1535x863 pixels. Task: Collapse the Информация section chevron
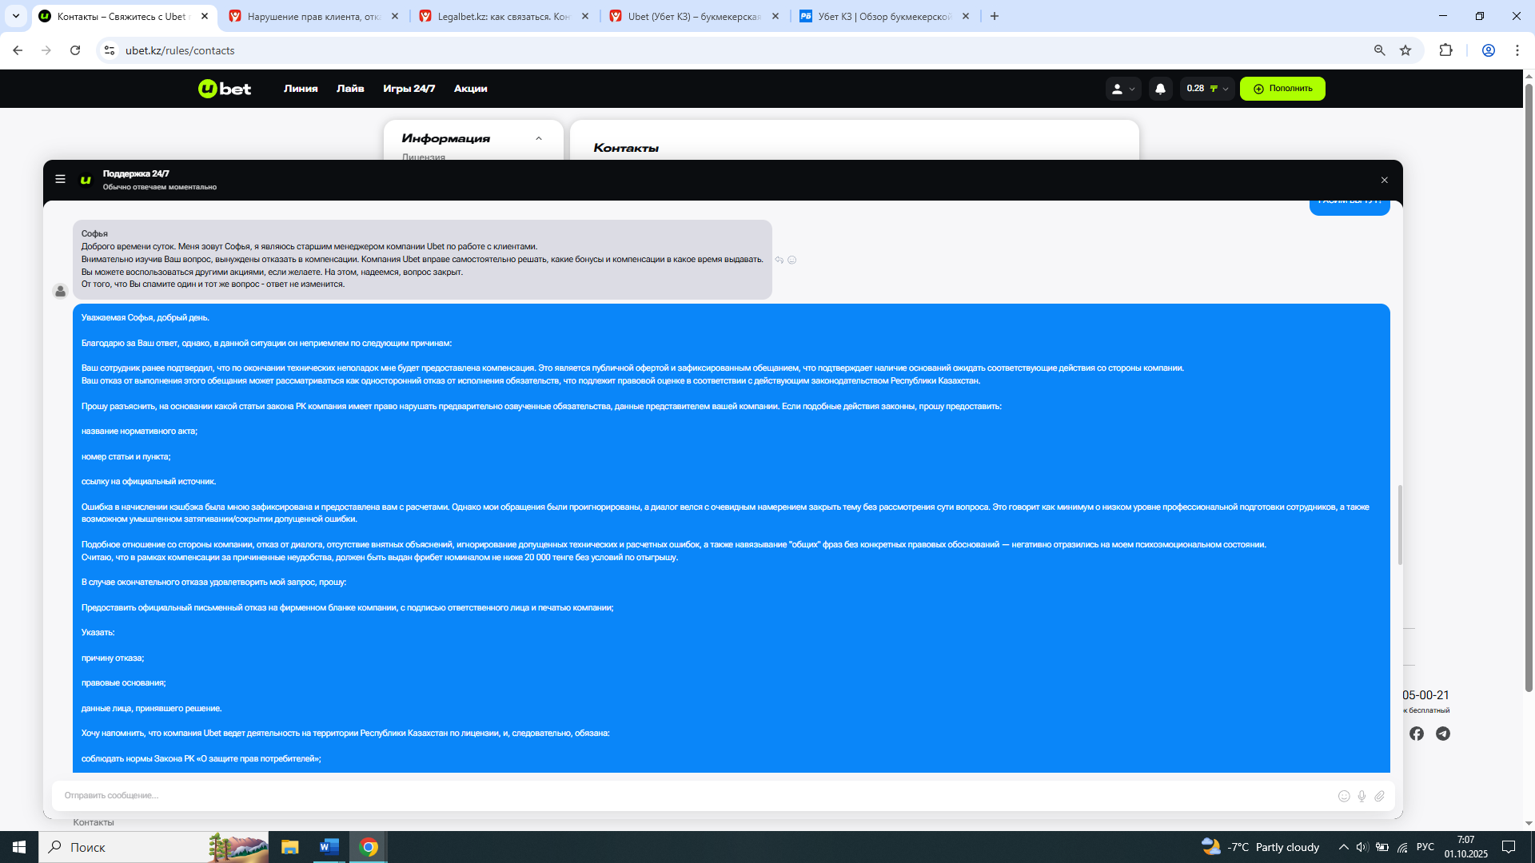[x=539, y=138]
